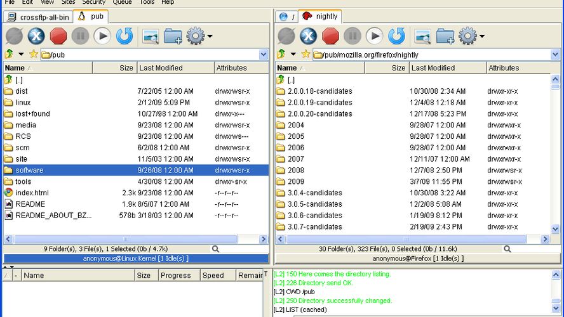This screenshot has width=564, height=317.
Task: Create a new folder in left pane
Action: (173, 36)
